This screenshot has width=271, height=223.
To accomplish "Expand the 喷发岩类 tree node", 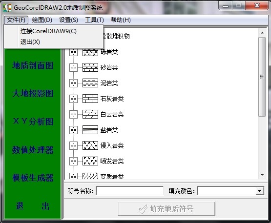I will [73, 161].
